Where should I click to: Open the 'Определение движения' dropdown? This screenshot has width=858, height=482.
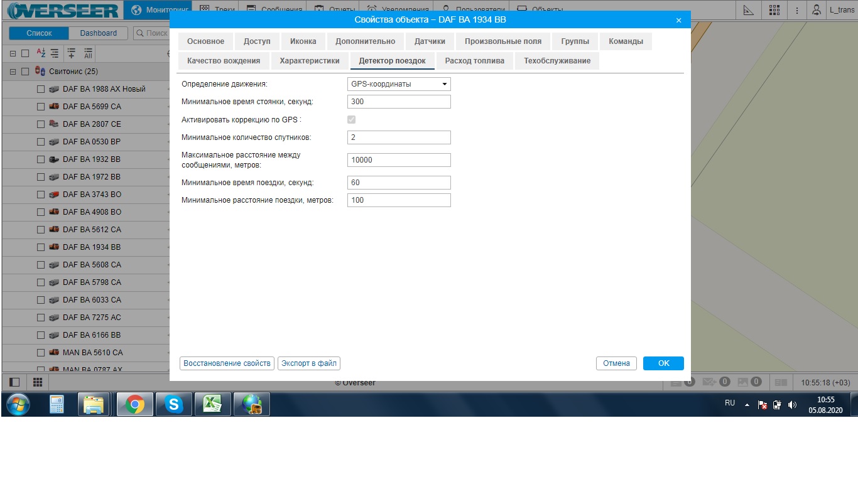(399, 84)
